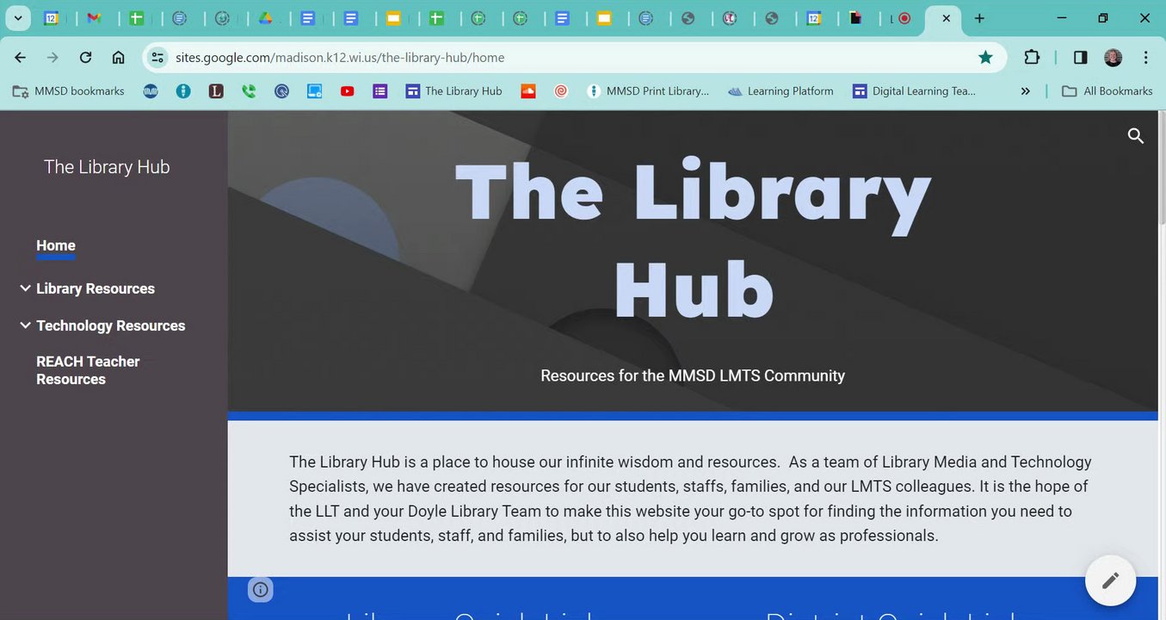Open the green phone bookmark icon
This screenshot has height=620, width=1166.
pos(249,90)
